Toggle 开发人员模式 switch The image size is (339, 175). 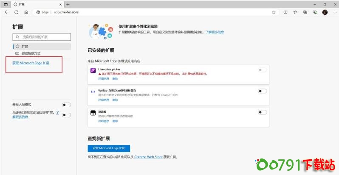pos(66,105)
